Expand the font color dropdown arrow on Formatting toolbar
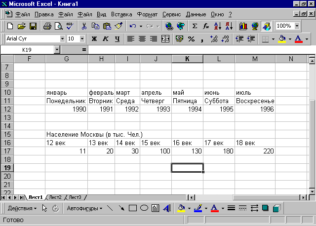This screenshot has width=316, height=226. [x=307, y=38]
